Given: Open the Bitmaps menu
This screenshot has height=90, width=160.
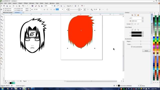Looking at the screenshot, I should click(32, 3).
